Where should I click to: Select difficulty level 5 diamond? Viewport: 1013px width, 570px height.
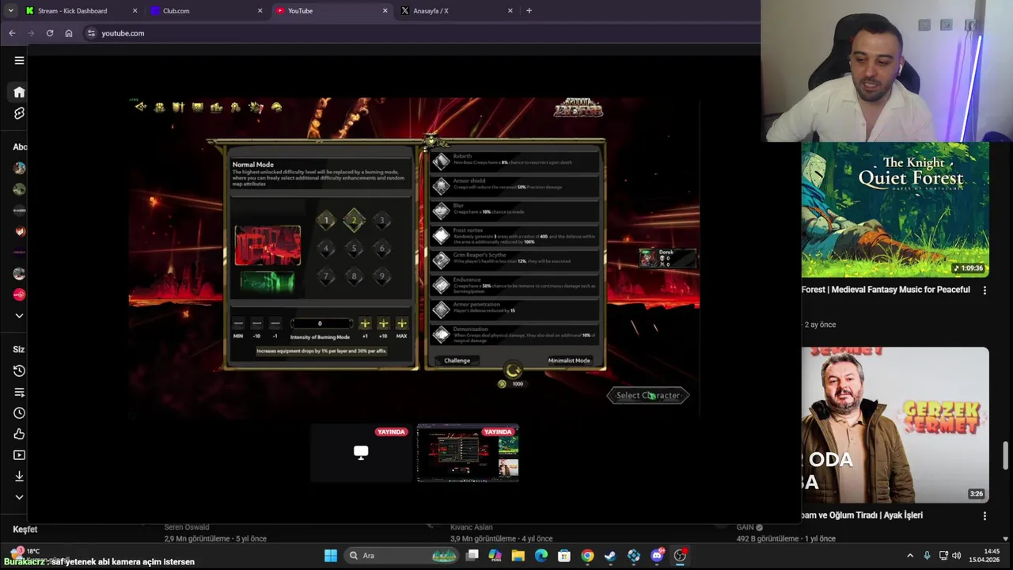point(354,249)
